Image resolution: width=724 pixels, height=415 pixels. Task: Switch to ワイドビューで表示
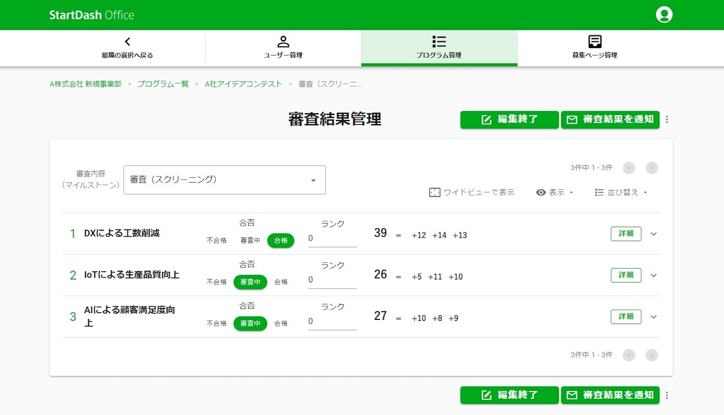point(472,192)
